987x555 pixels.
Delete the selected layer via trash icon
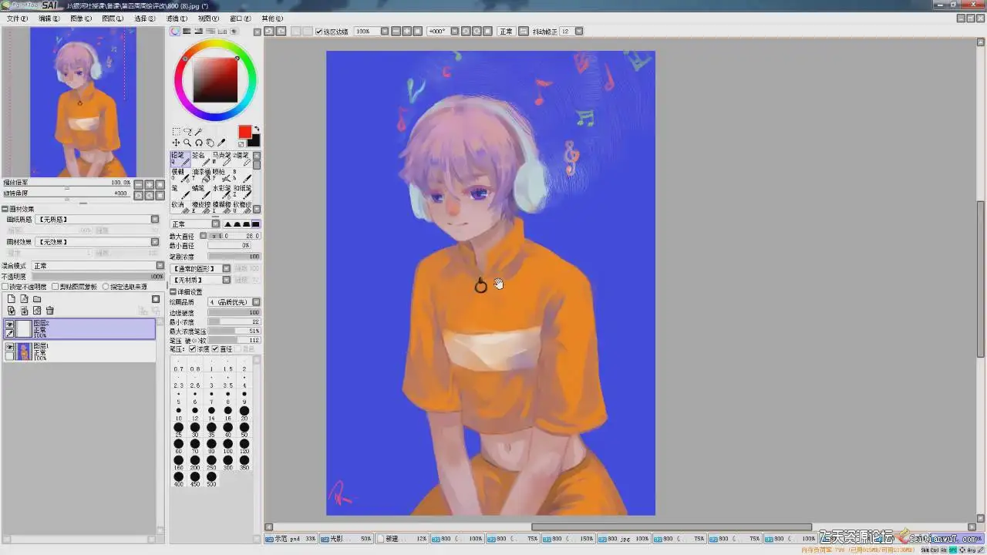coord(49,311)
